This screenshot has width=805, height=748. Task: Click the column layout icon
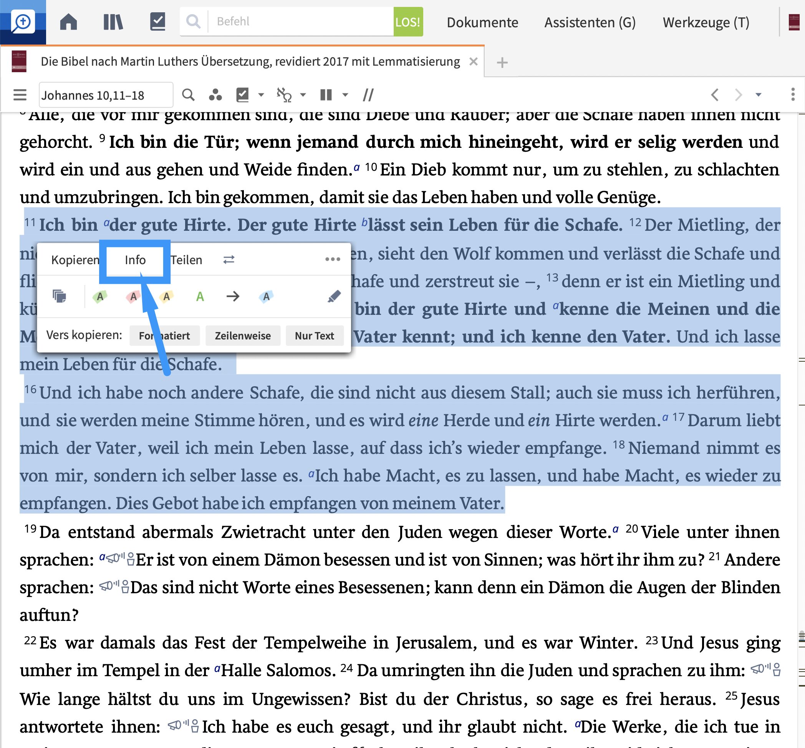pyautogui.click(x=326, y=95)
